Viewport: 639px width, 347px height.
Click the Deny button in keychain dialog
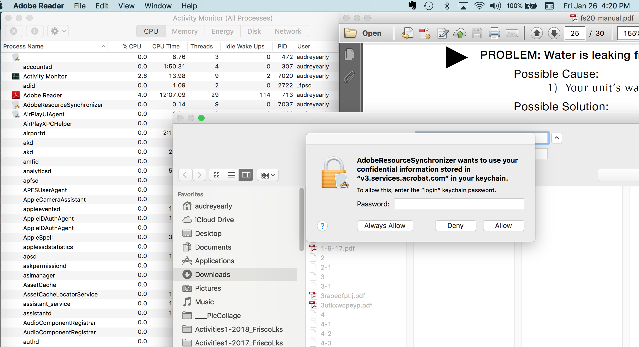coord(455,226)
